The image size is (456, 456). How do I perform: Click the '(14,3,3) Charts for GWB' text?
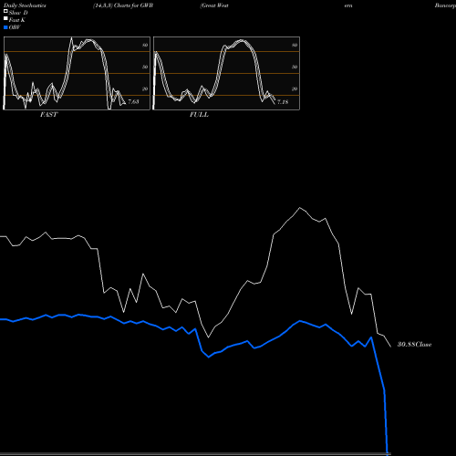click(123, 5)
